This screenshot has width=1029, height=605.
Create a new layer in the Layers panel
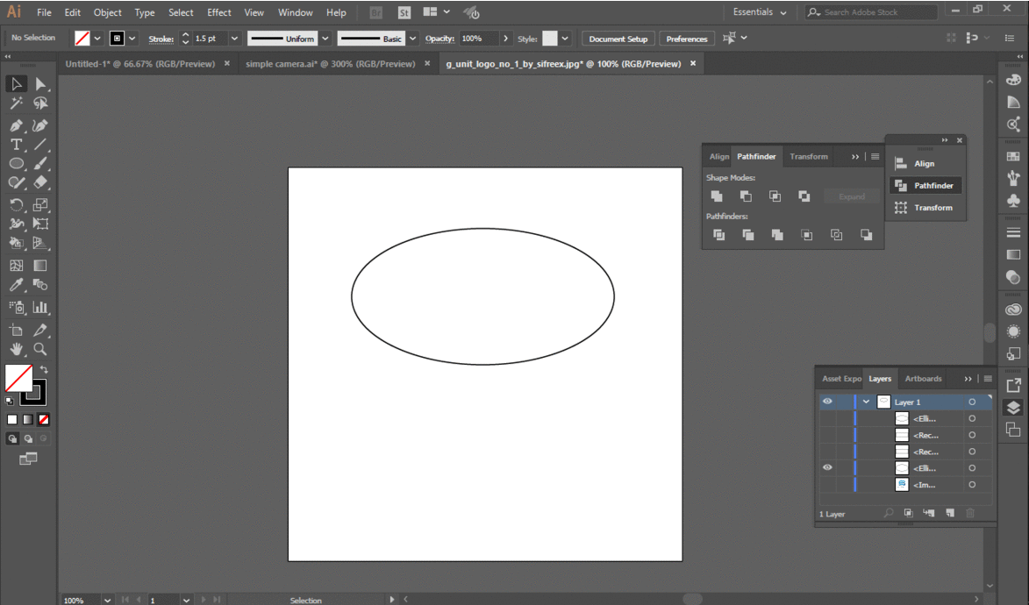pyautogui.click(x=950, y=513)
